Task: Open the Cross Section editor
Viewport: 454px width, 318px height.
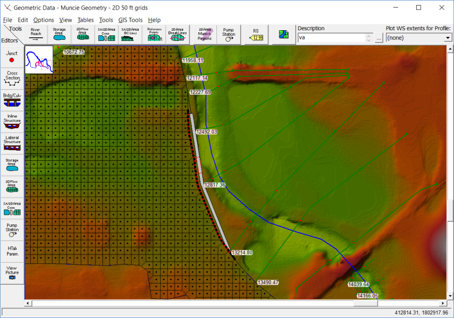Action: click(12, 79)
